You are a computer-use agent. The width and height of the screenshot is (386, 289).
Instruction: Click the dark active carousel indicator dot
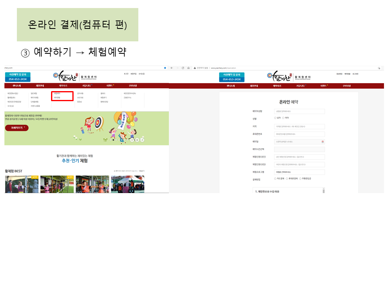point(113,140)
